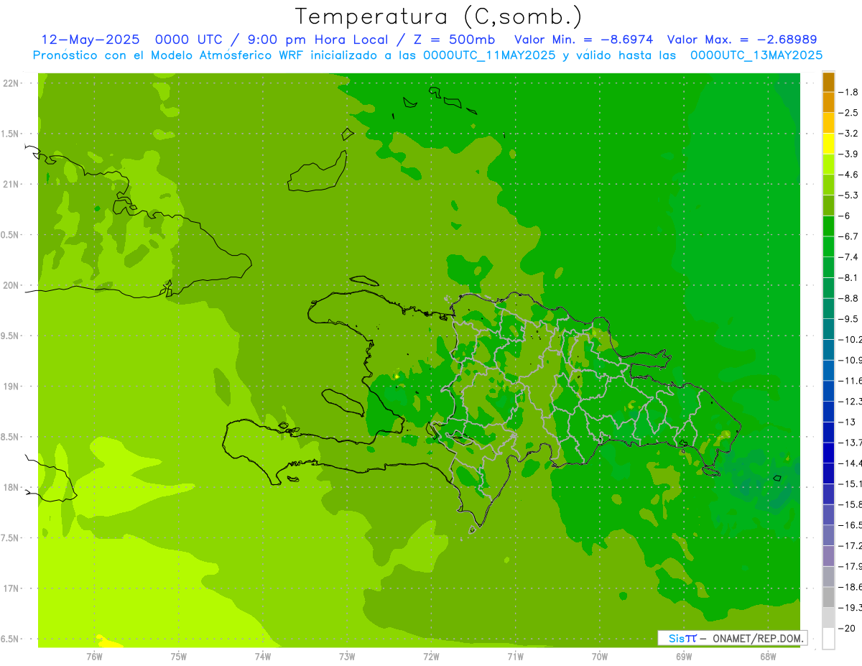Click the '0000UTC_13MAY2025' valid-until time text
Viewport: 862px width, 666px height.
click(x=756, y=55)
